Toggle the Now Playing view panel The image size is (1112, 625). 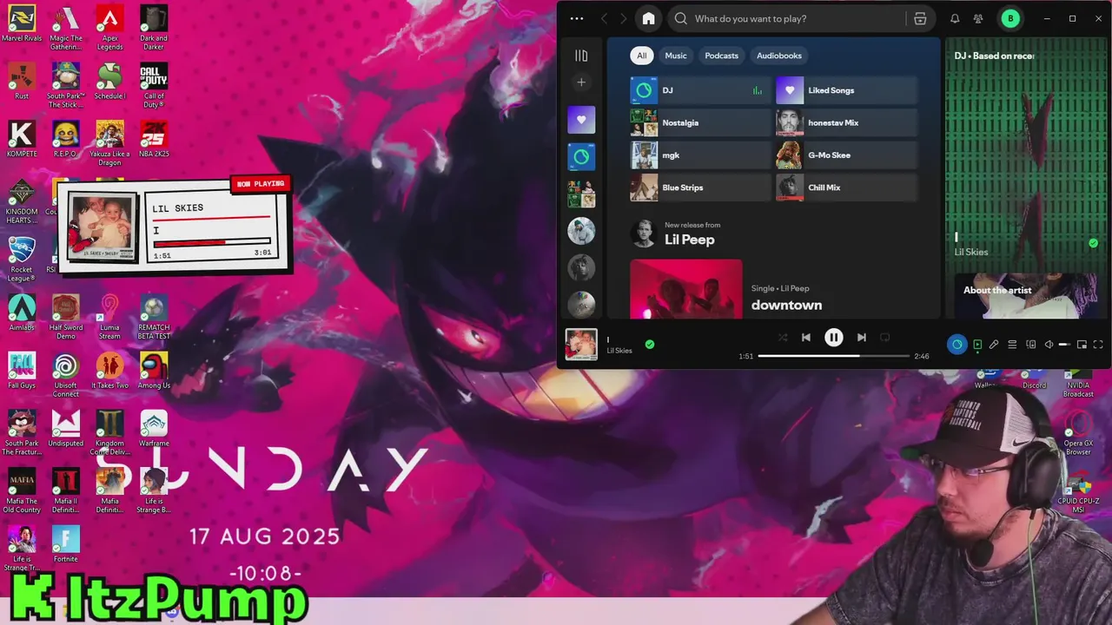[977, 345]
